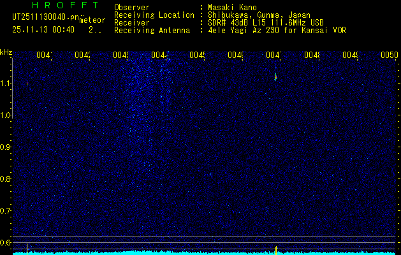
Task: Click the Receiving Antenna label
Action: 152,31
